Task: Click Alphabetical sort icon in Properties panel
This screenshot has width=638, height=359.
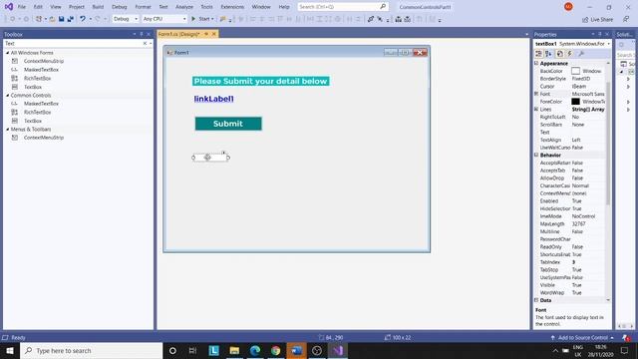Action: coord(548,54)
